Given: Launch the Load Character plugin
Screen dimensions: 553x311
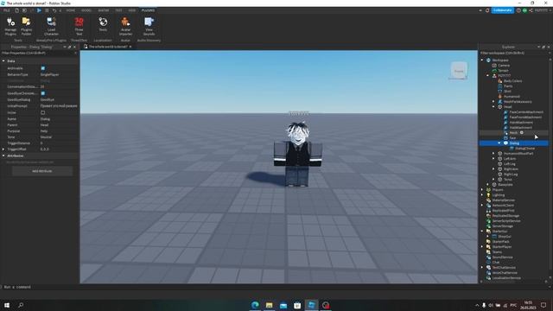Looking at the screenshot, I should point(51,27).
